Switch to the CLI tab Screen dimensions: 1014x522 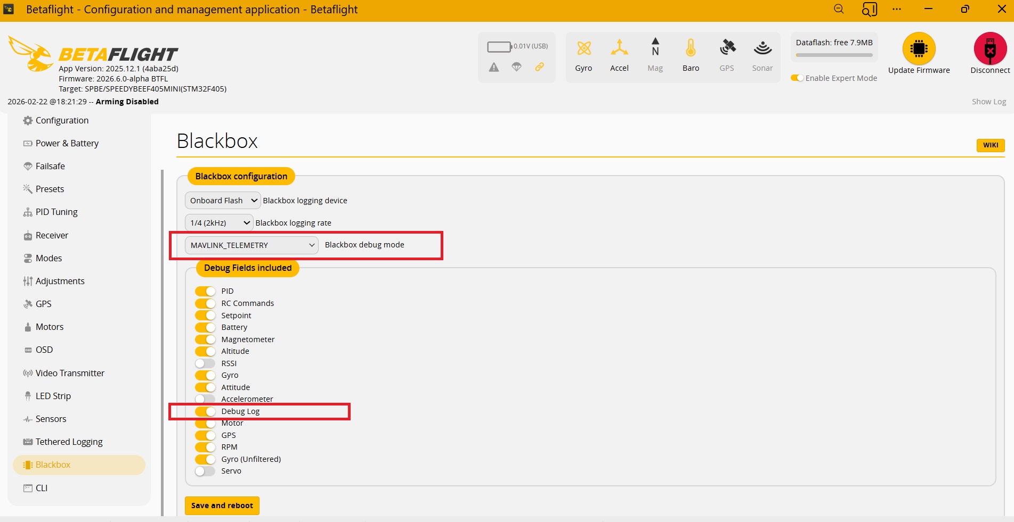coord(42,488)
